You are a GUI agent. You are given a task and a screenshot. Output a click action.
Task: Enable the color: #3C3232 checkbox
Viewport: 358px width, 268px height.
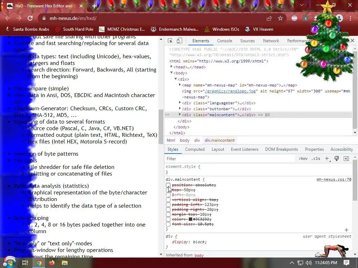pos(168,219)
